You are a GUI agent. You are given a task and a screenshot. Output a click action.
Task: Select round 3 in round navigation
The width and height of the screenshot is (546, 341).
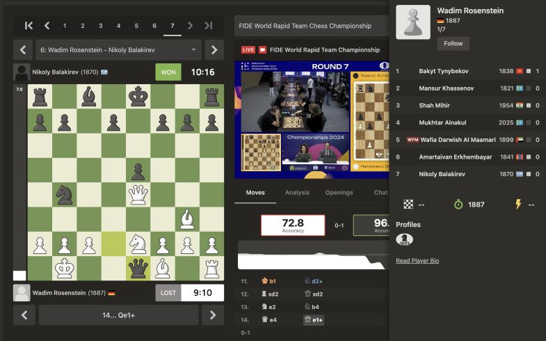pyautogui.click(x=100, y=26)
